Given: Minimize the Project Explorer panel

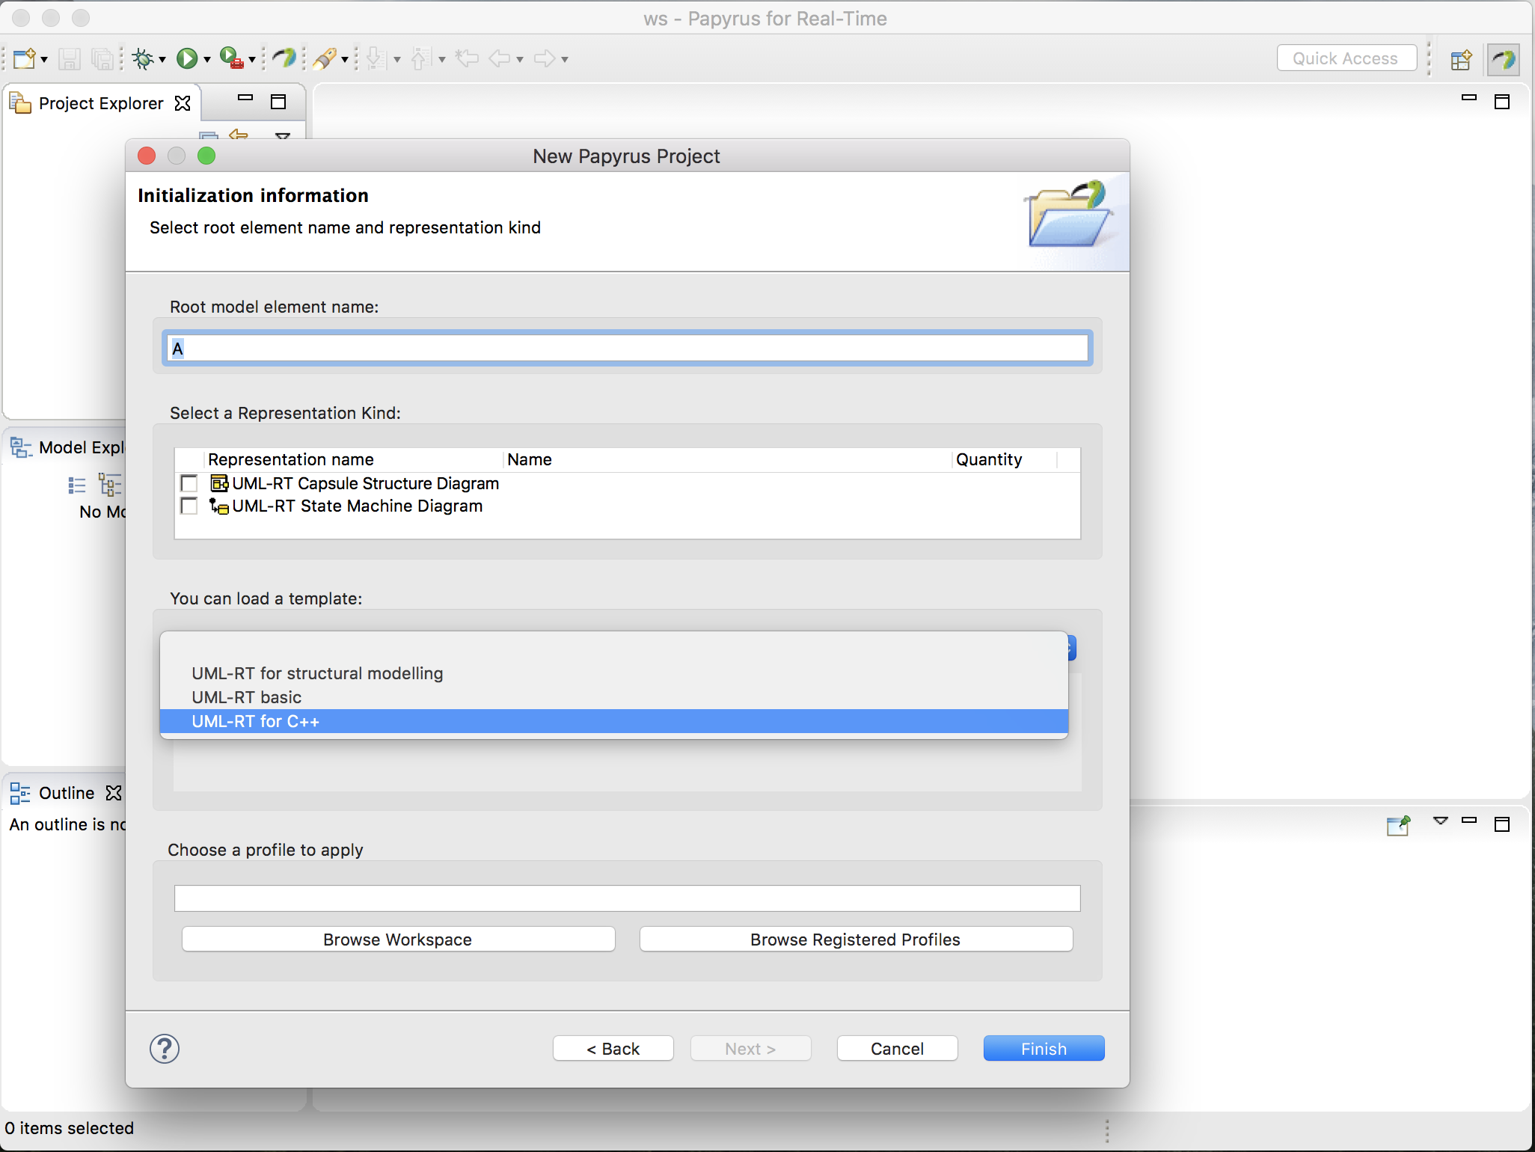Looking at the screenshot, I should [x=245, y=98].
